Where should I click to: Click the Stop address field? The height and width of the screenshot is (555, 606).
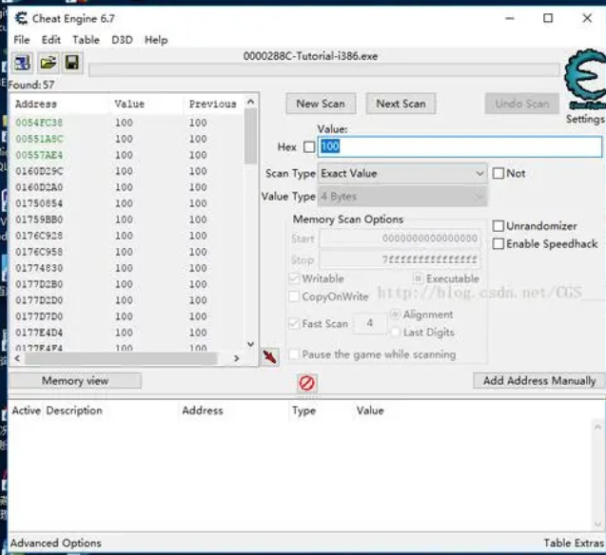pyautogui.click(x=401, y=259)
